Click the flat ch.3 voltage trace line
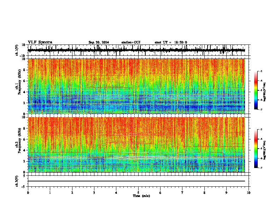This screenshot has width=280, height=216. 136,181
